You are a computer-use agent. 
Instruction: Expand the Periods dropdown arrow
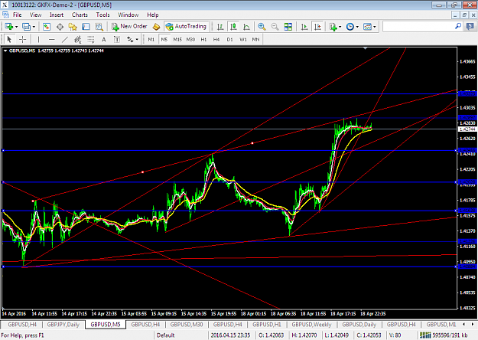point(357,27)
